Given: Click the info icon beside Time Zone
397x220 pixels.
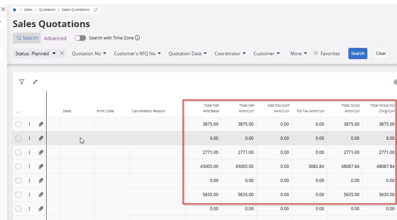Looking at the screenshot, I should [x=138, y=38].
